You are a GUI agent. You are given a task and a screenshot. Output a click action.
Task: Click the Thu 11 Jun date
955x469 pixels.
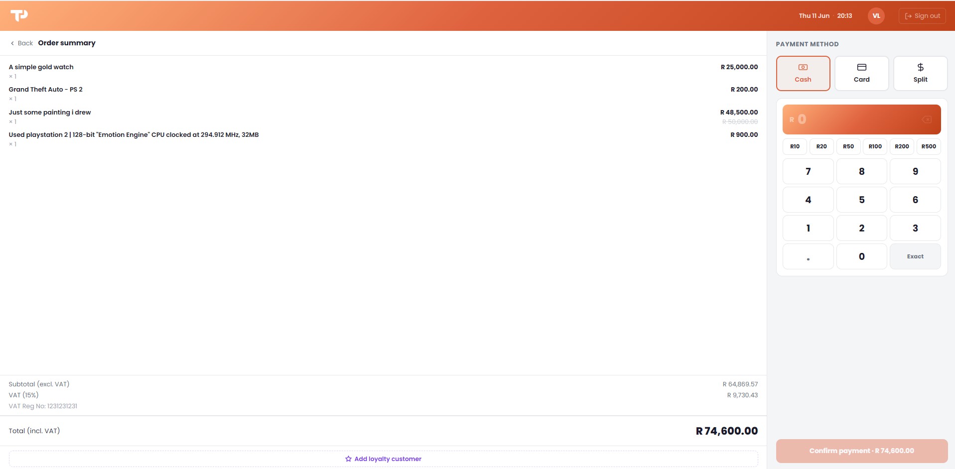814,16
